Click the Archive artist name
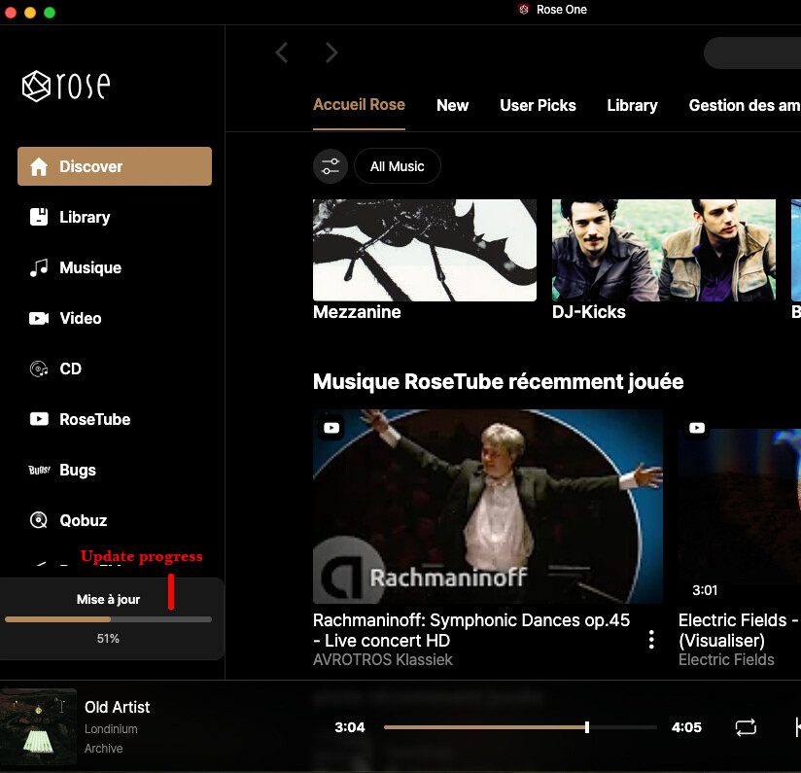The height and width of the screenshot is (773, 801). click(x=103, y=749)
